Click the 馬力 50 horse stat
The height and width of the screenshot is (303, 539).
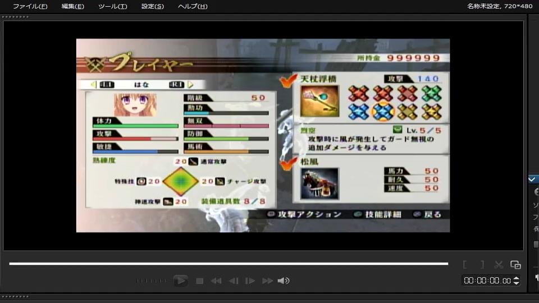(412, 171)
